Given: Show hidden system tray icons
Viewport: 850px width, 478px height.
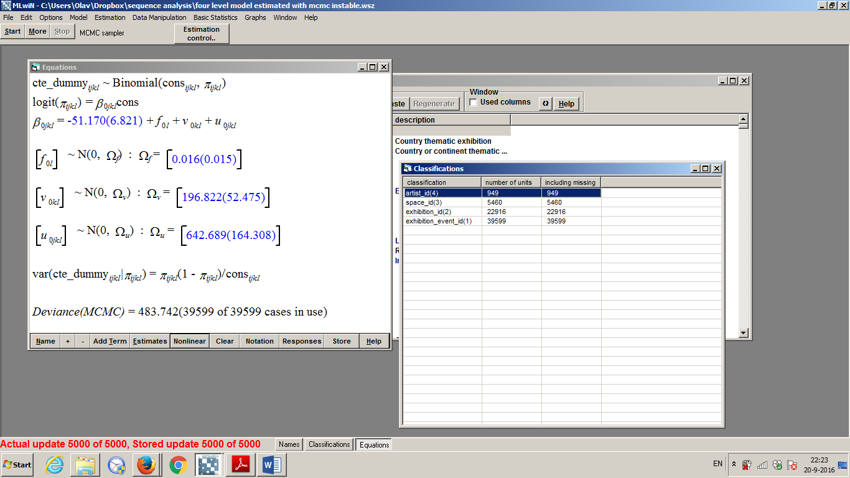Looking at the screenshot, I should [x=734, y=464].
